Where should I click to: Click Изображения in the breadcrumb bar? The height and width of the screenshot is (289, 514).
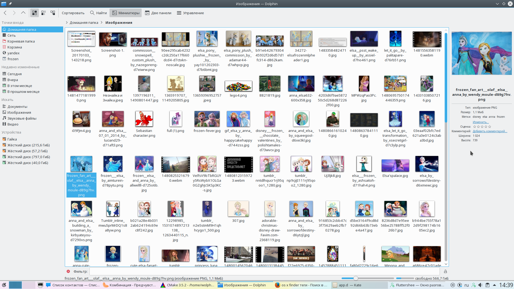(x=119, y=22)
